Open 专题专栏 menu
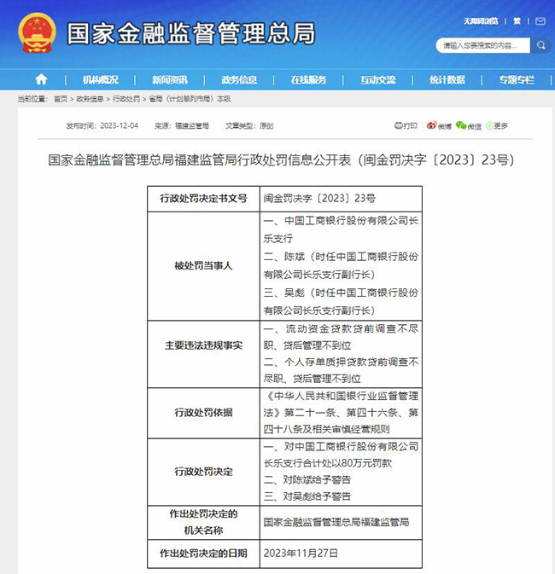 (x=517, y=80)
